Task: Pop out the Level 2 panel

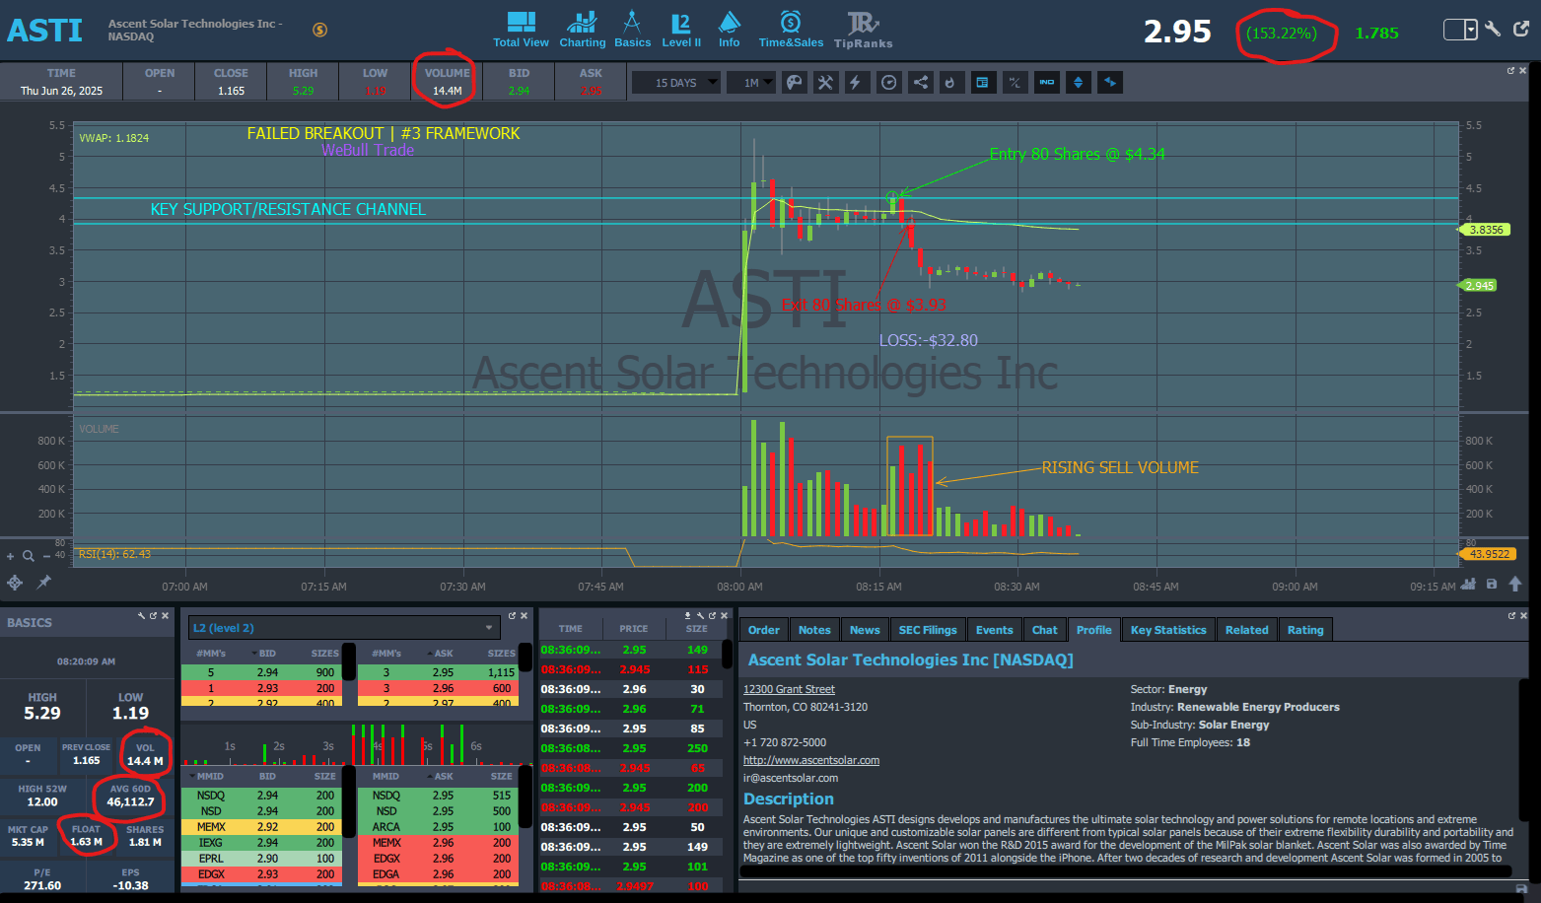Action: (x=512, y=615)
